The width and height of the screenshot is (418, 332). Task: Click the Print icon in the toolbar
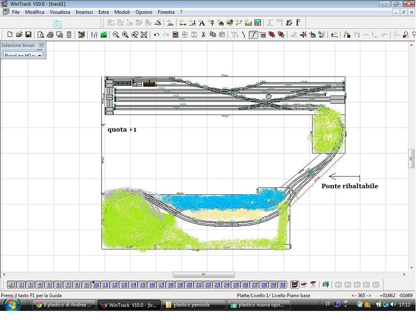pos(50,34)
